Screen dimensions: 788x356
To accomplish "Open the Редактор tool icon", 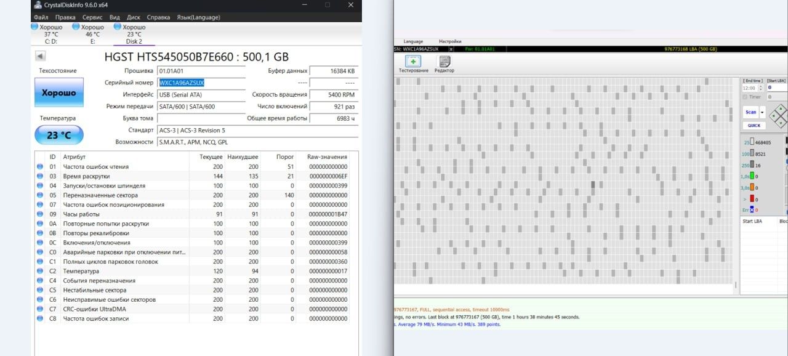I will 443,61.
